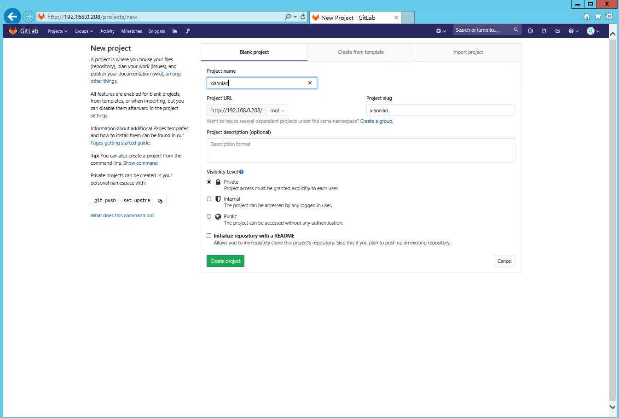Image resolution: width=619 pixels, height=418 pixels.
Task: Open the Issues icon in navbar
Action: [x=530, y=31]
